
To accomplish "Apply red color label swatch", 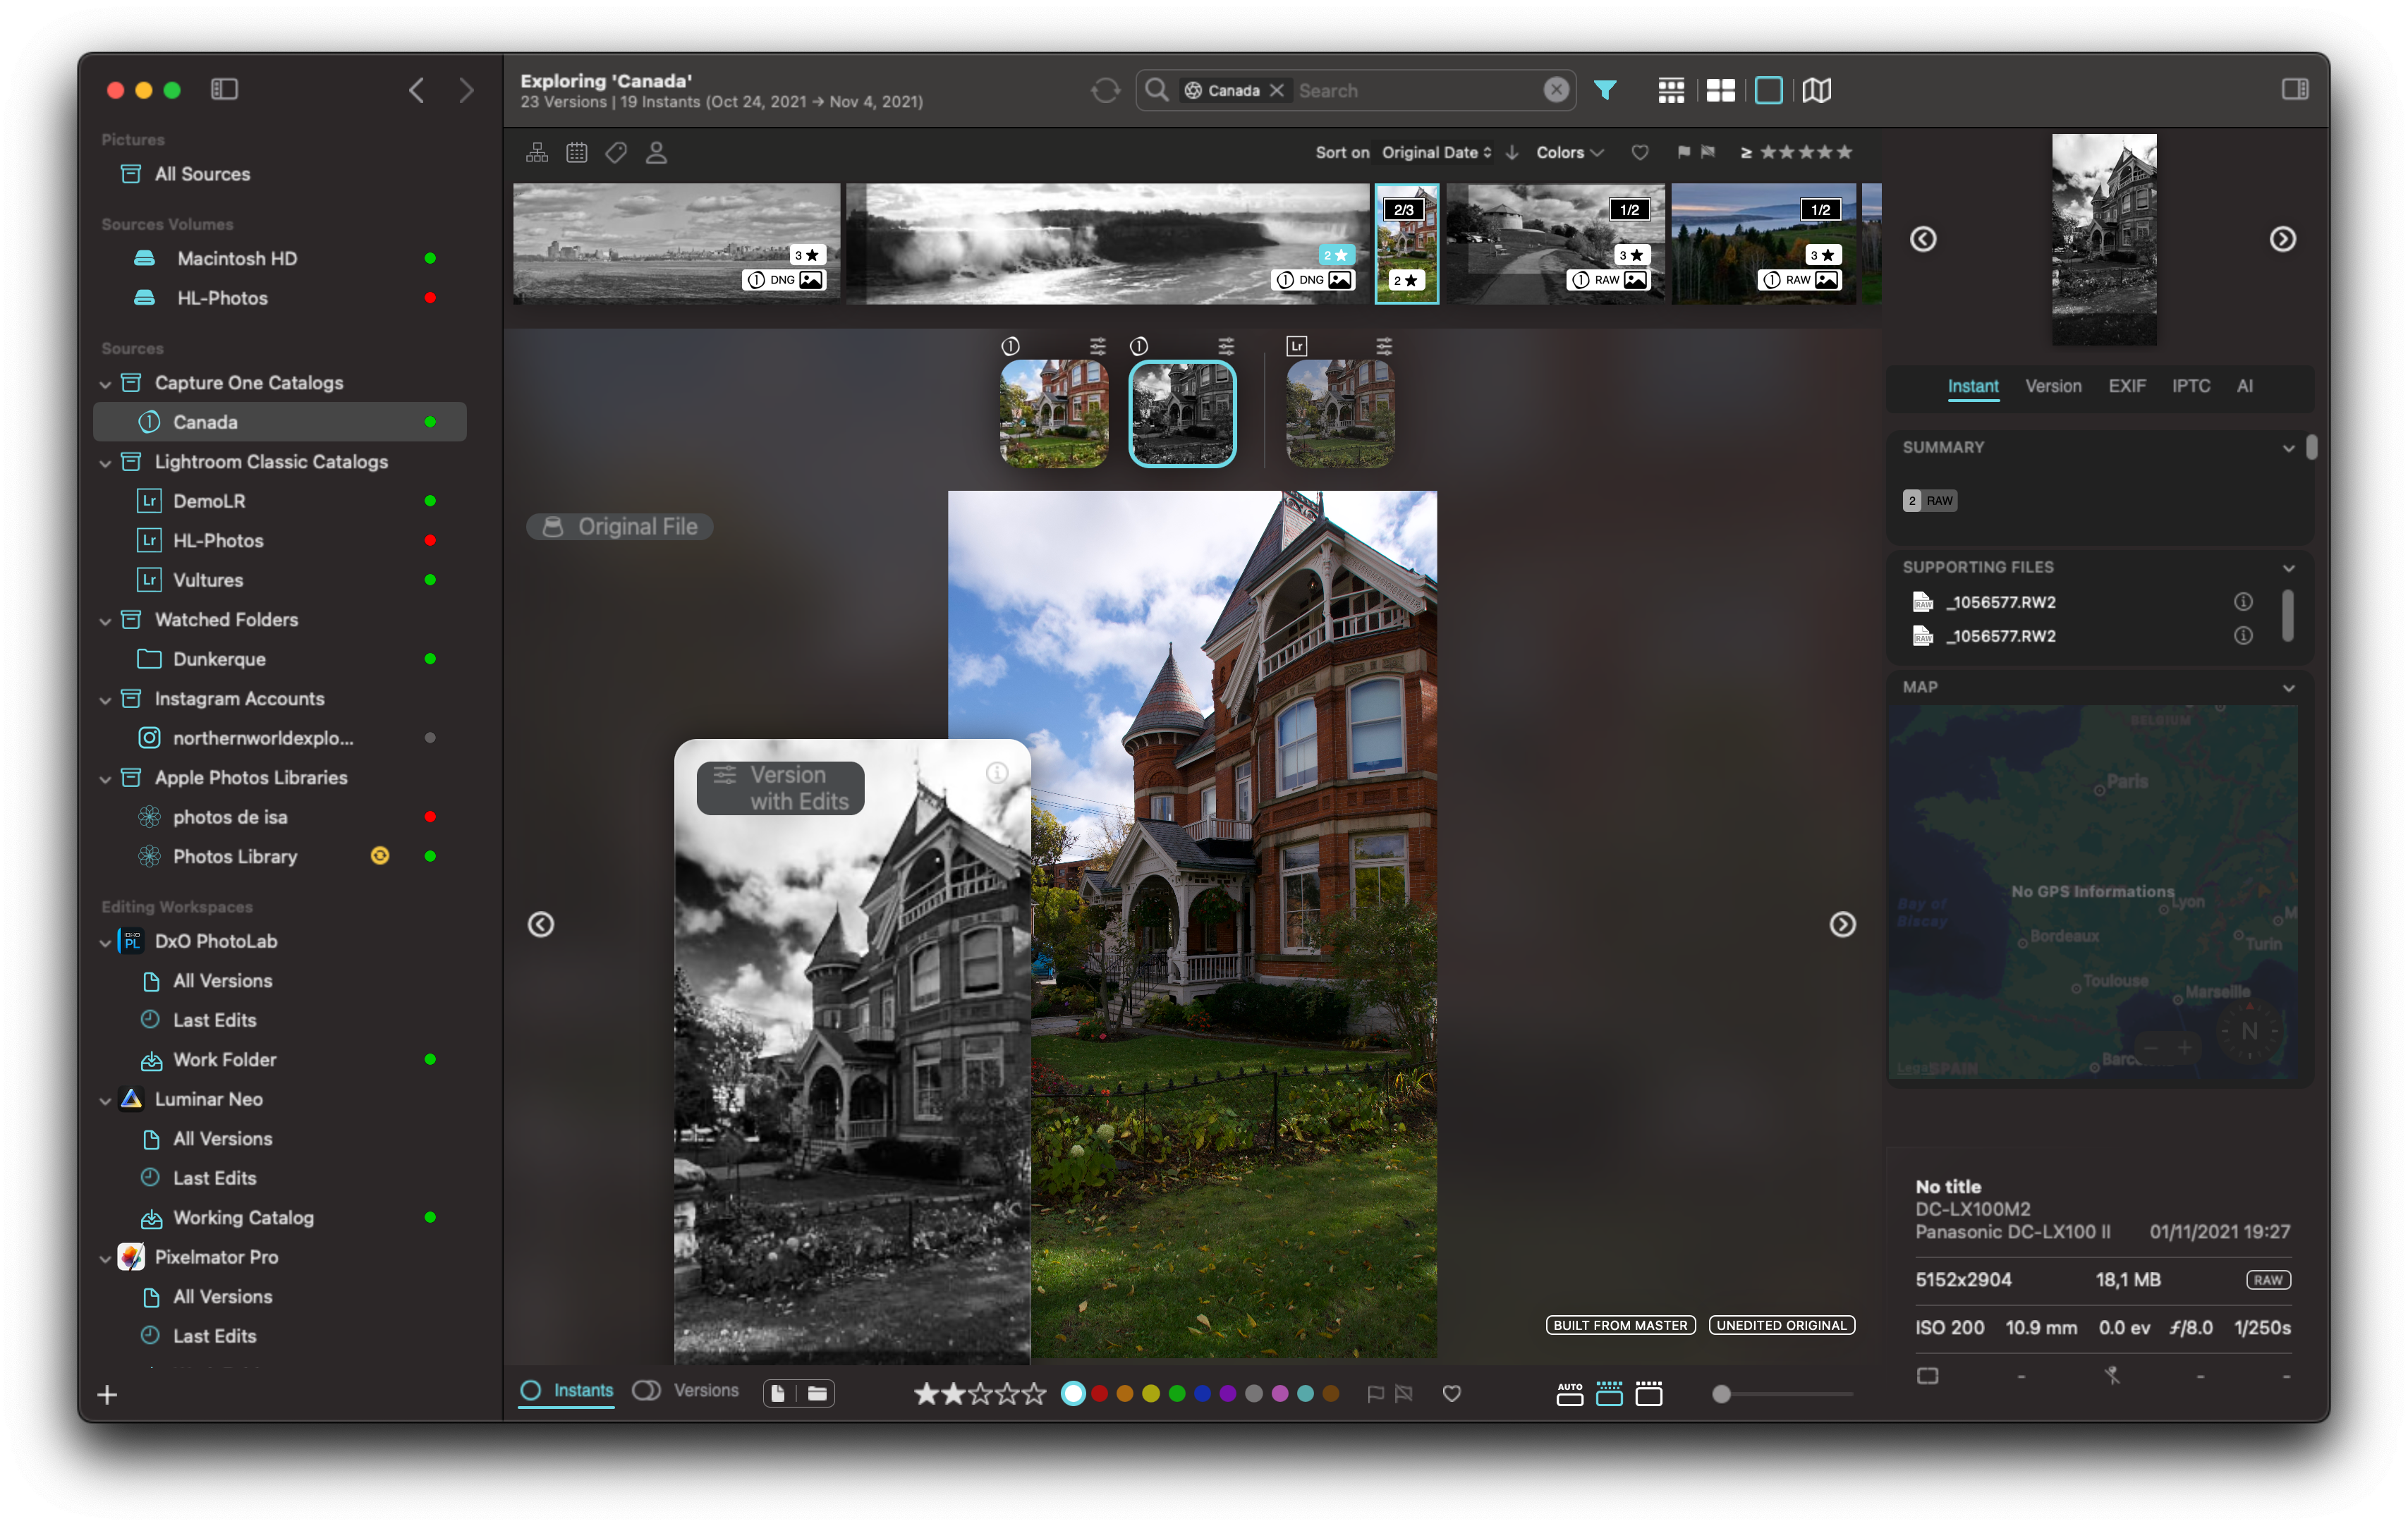I will click(1099, 1395).
